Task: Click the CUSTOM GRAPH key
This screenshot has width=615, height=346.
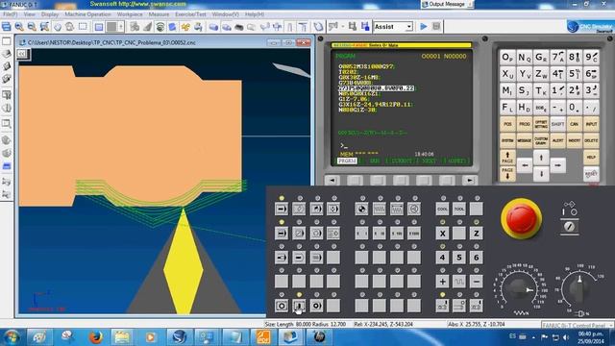Action: pos(541,141)
